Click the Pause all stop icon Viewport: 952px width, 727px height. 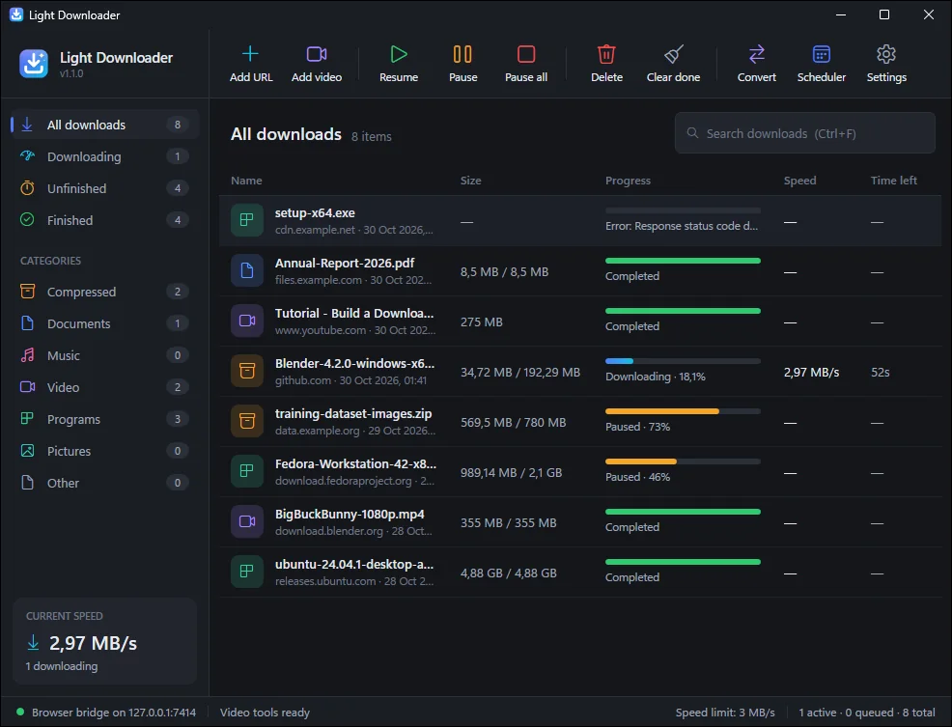pyautogui.click(x=526, y=54)
